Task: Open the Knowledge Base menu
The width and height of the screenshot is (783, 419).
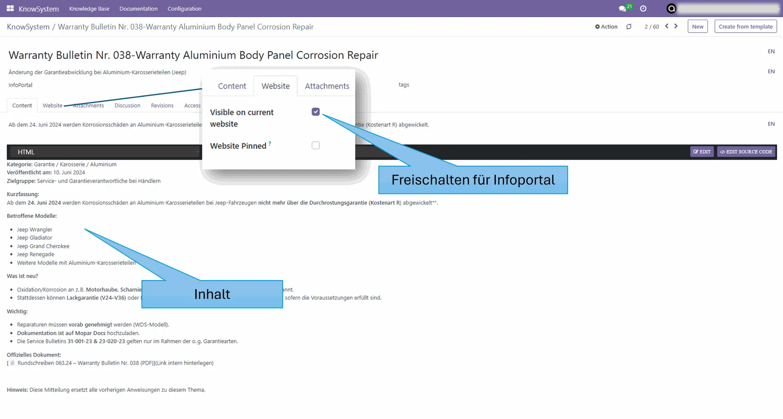Action: click(89, 9)
